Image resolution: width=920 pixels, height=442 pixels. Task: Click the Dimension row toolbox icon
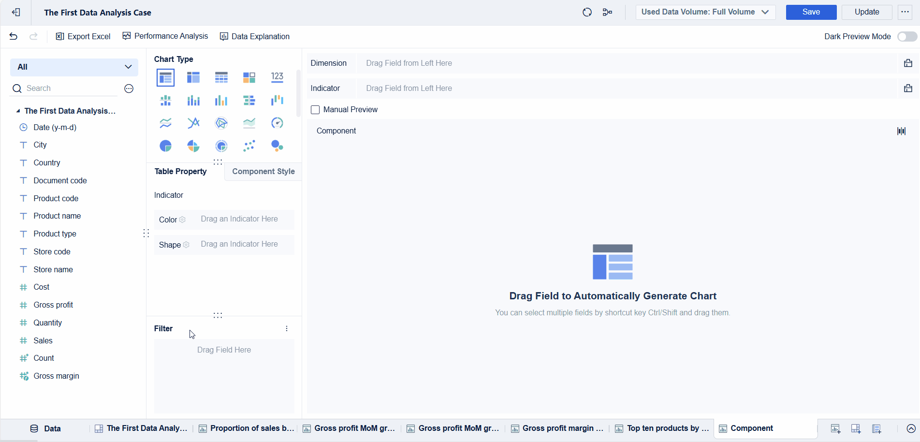(908, 63)
